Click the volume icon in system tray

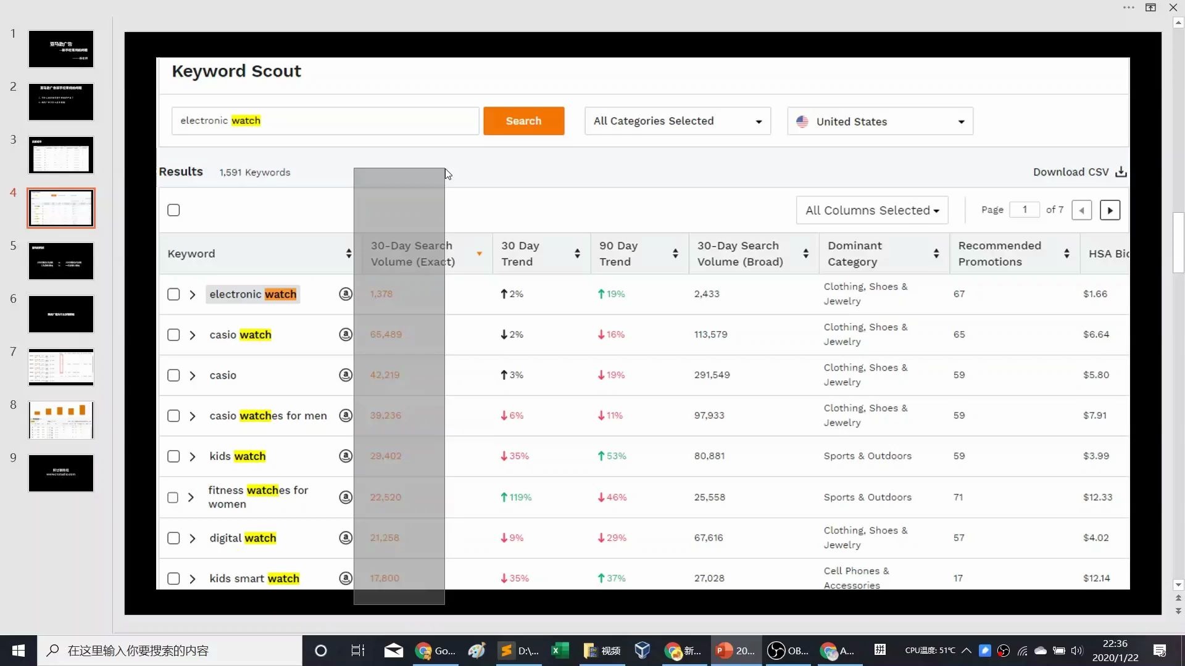tap(1077, 651)
